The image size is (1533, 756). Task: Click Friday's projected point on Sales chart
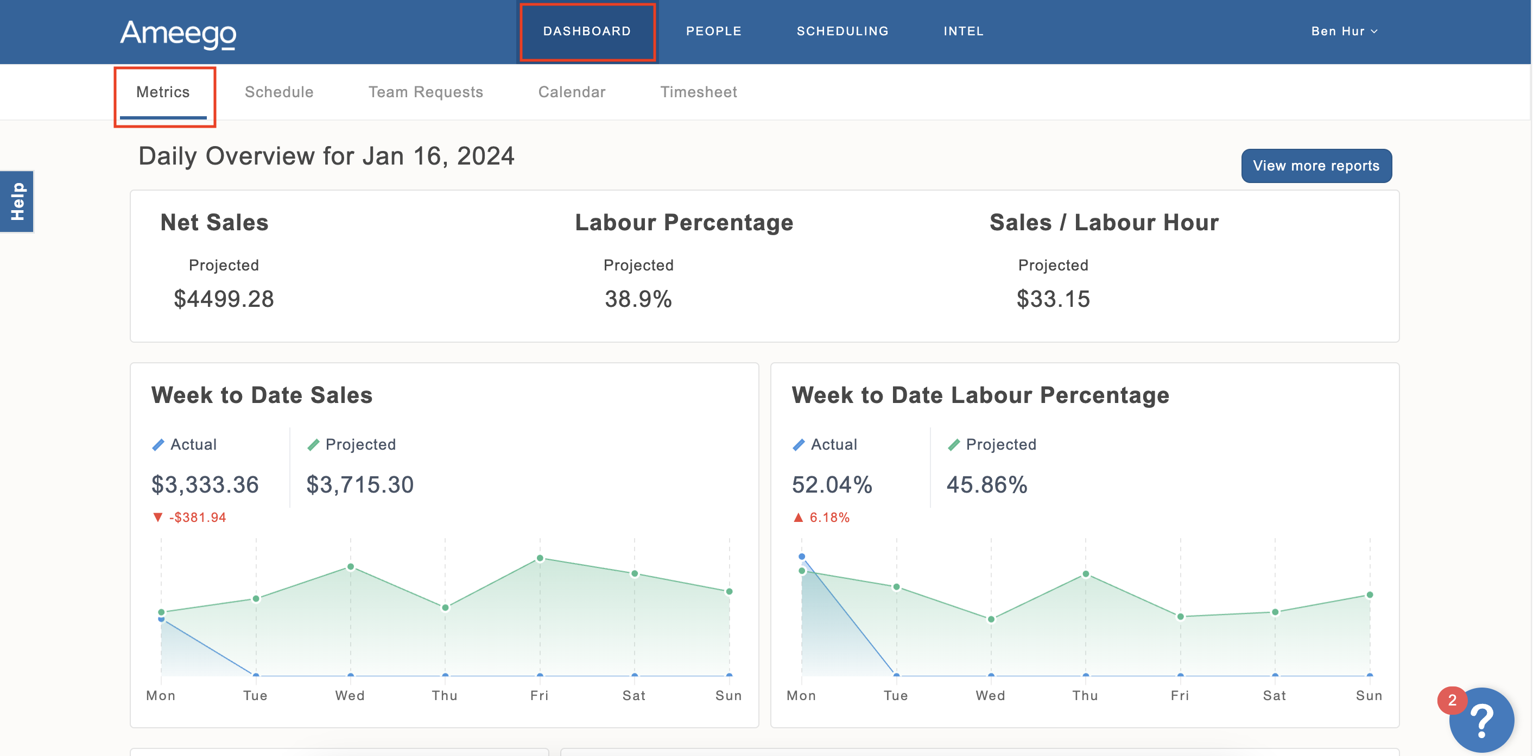tap(539, 558)
